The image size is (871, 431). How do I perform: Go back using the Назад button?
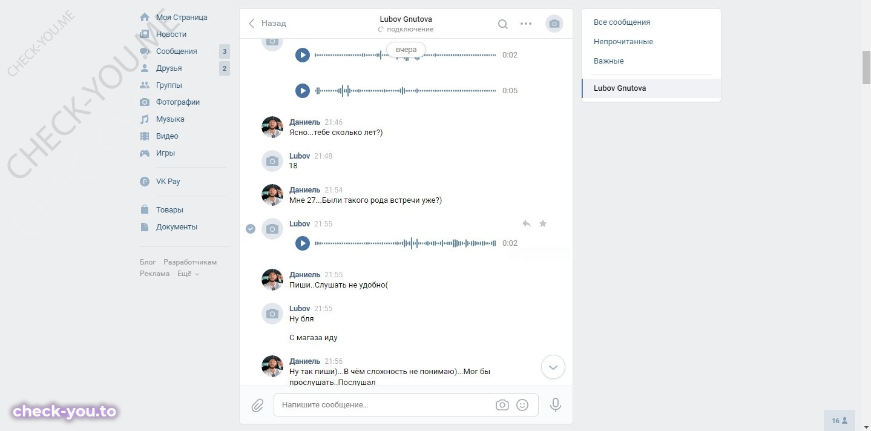click(x=267, y=24)
